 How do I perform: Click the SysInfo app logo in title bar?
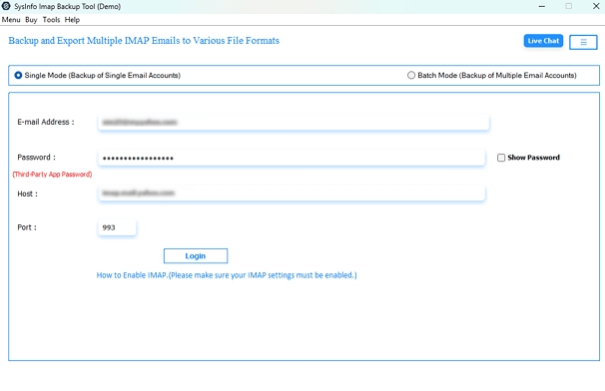point(6,6)
